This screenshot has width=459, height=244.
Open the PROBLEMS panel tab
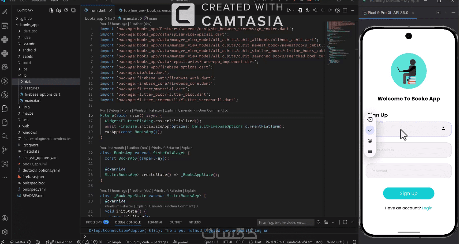click(97, 222)
